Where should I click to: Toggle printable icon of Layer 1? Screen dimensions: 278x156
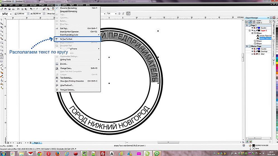pyautogui.click(x=255, y=30)
